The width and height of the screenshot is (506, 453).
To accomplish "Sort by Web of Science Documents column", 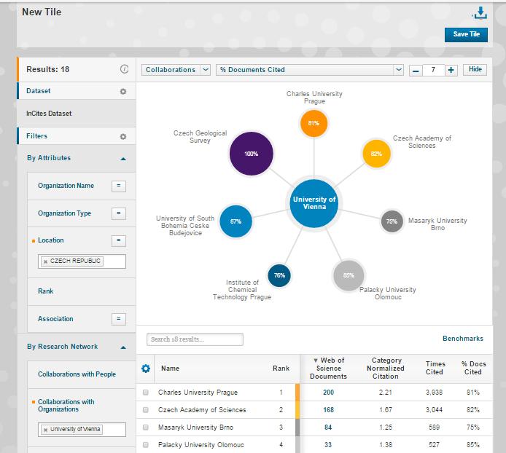I will point(328,369).
